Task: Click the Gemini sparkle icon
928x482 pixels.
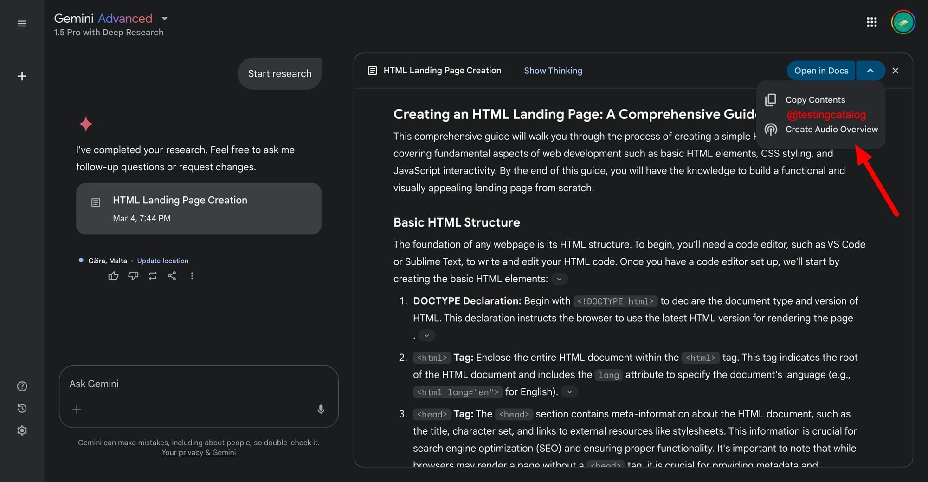Action: pos(86,124)
